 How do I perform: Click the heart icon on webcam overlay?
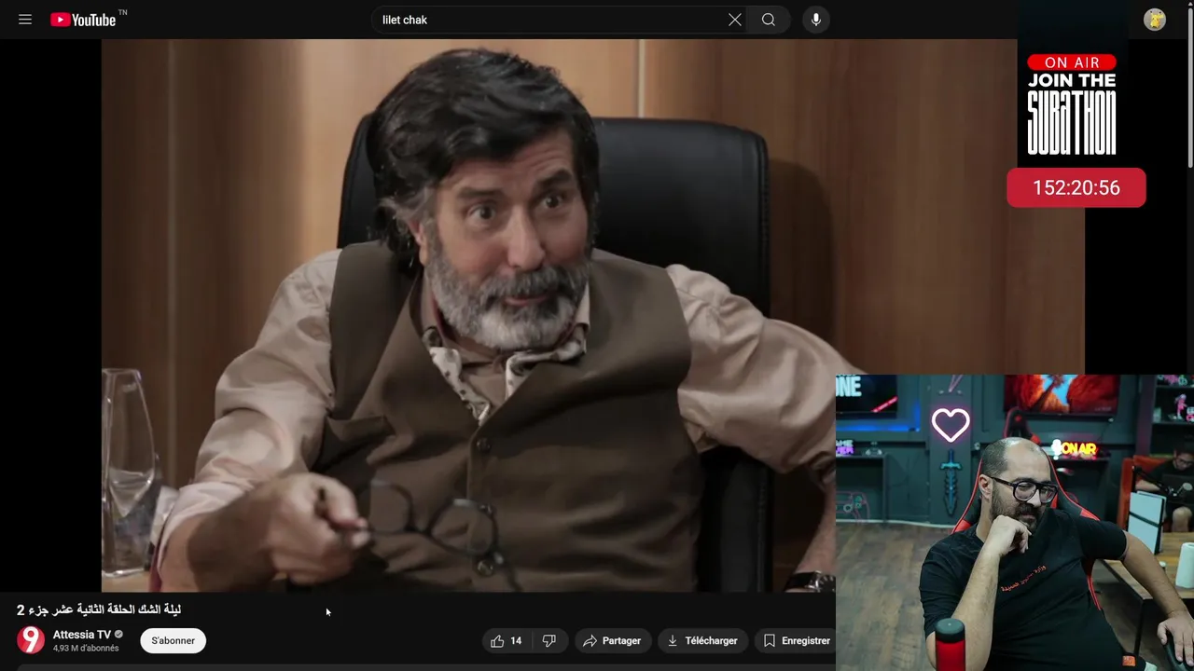tap(951, 425)
